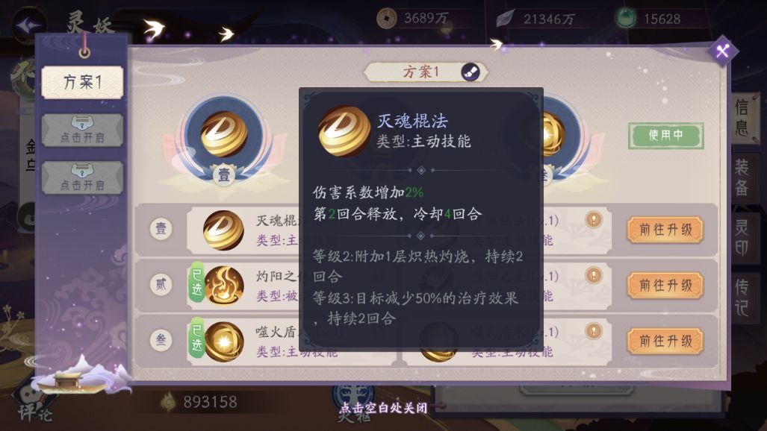The width and height of the screenshot is (767, 431).
Task: Open info icon on first row right skill
Action: click(x=593, y=221)
